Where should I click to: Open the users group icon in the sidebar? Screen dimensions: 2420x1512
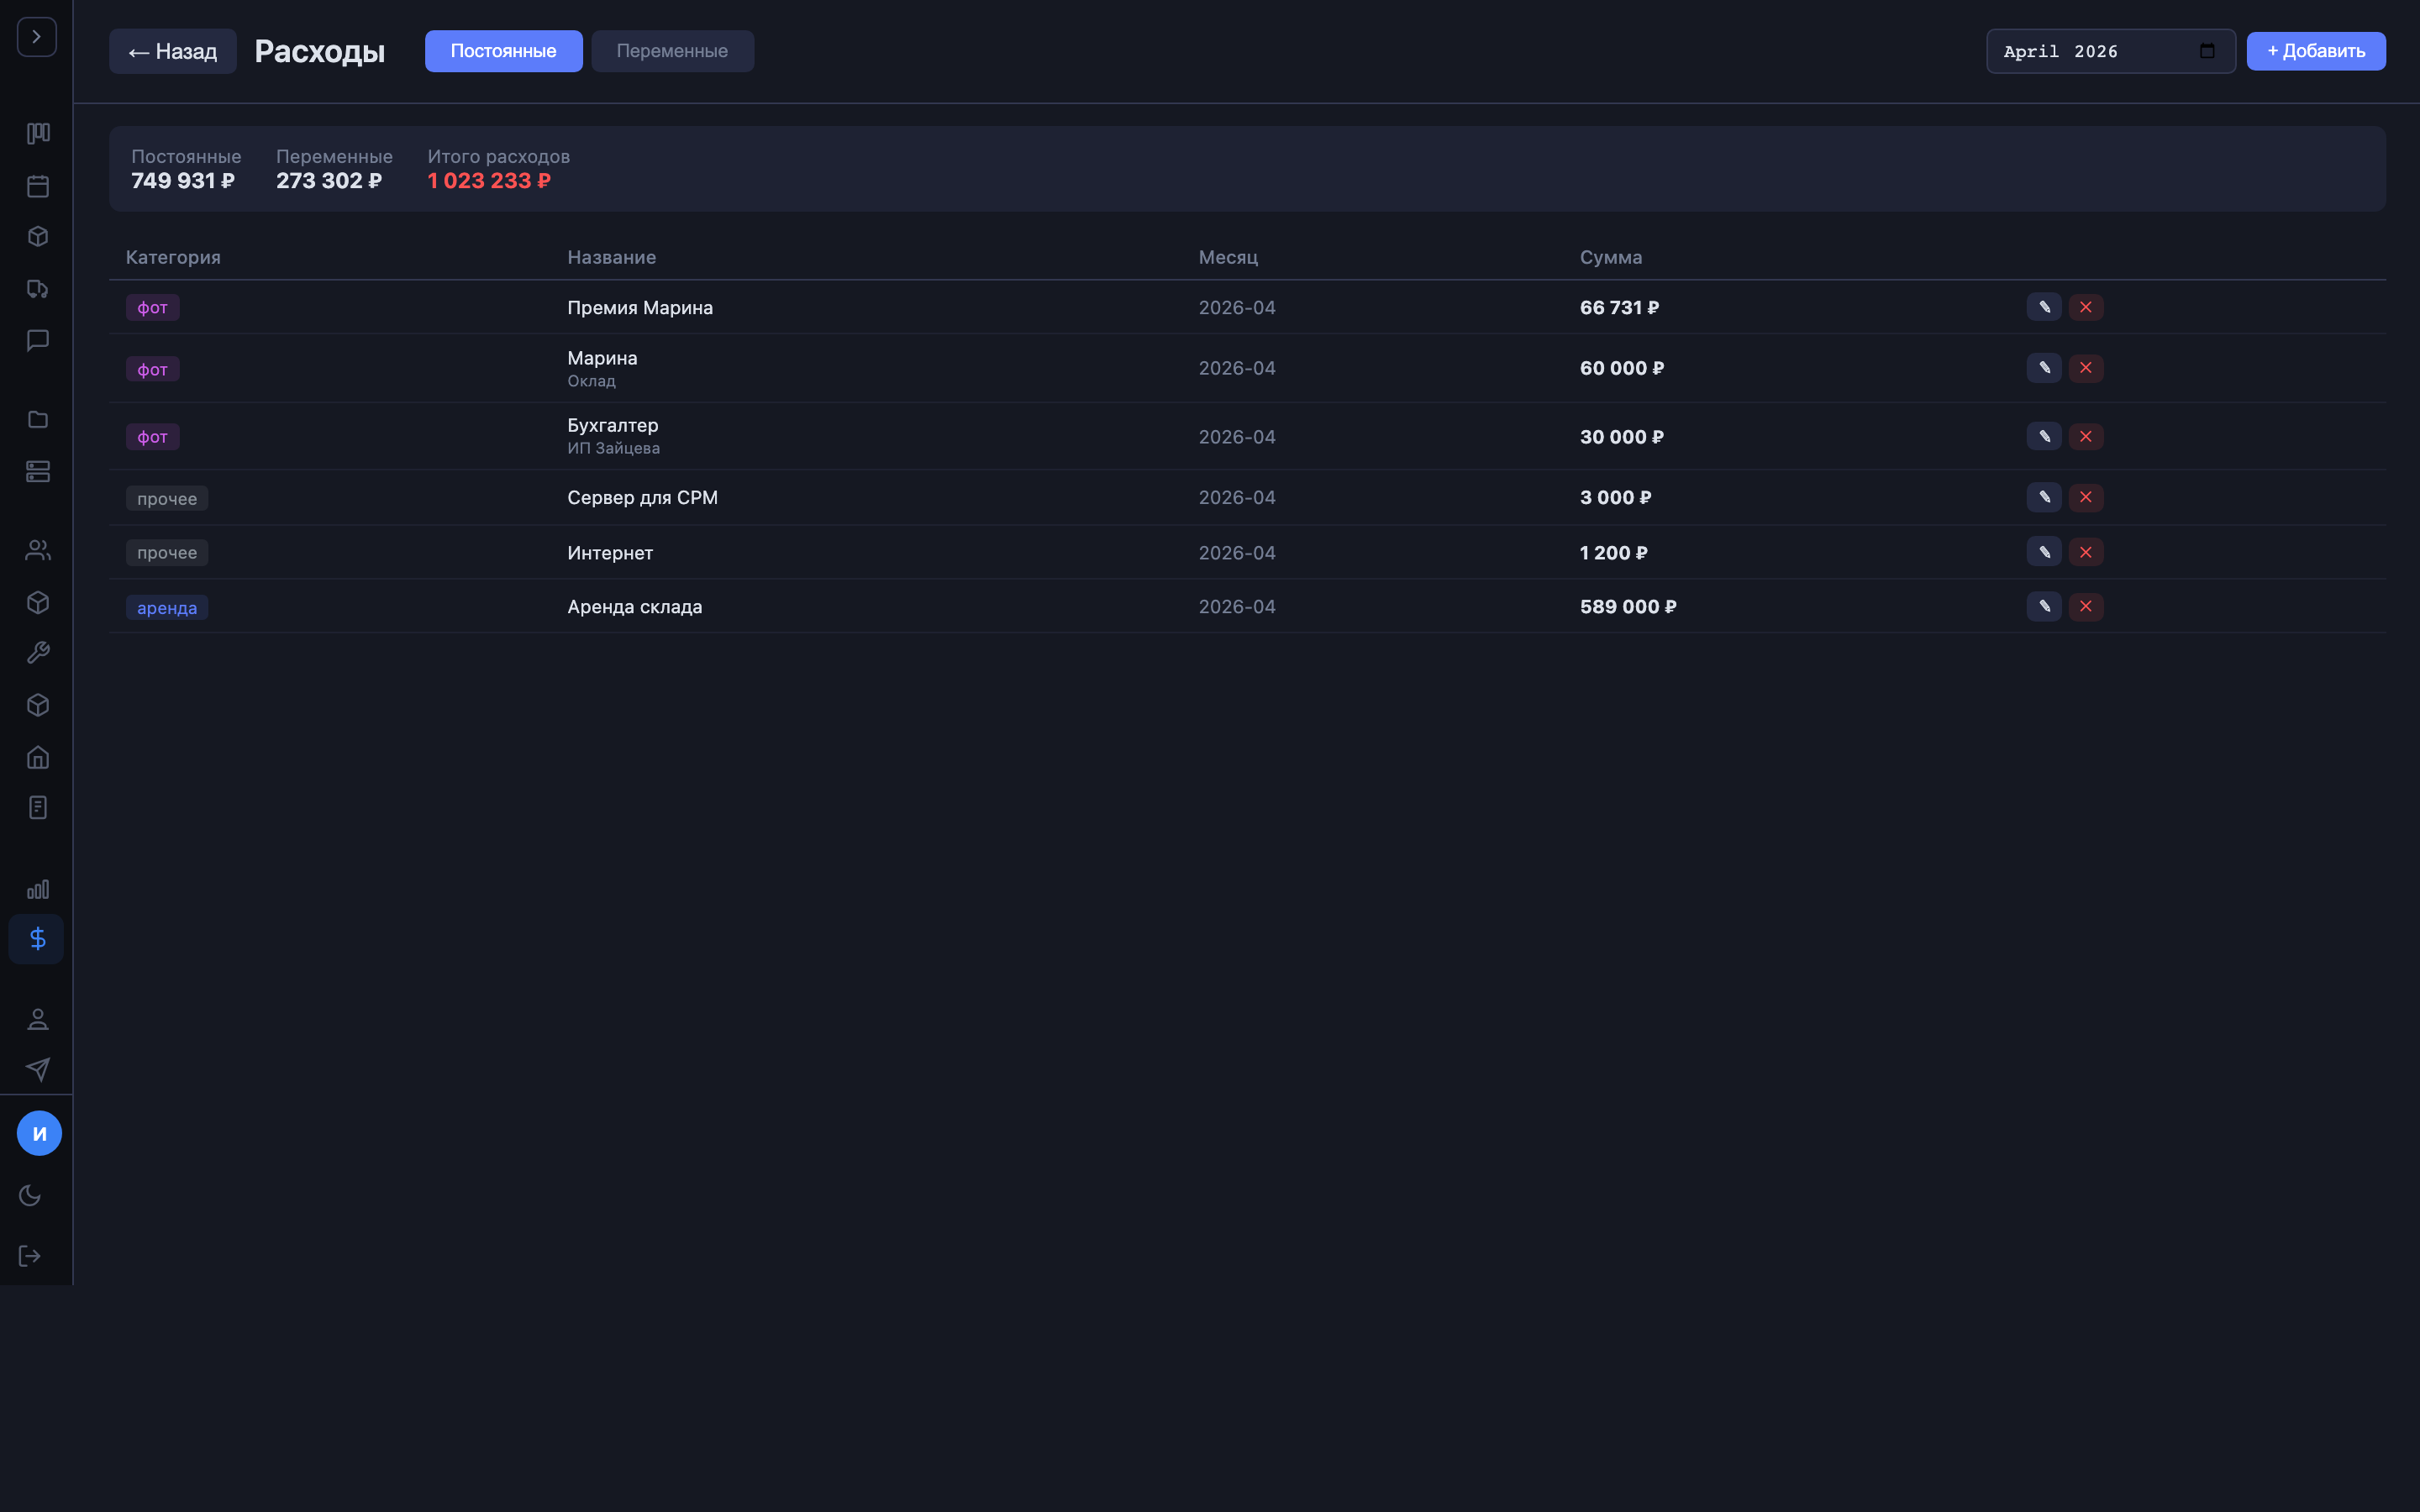(x=38, y=550)
